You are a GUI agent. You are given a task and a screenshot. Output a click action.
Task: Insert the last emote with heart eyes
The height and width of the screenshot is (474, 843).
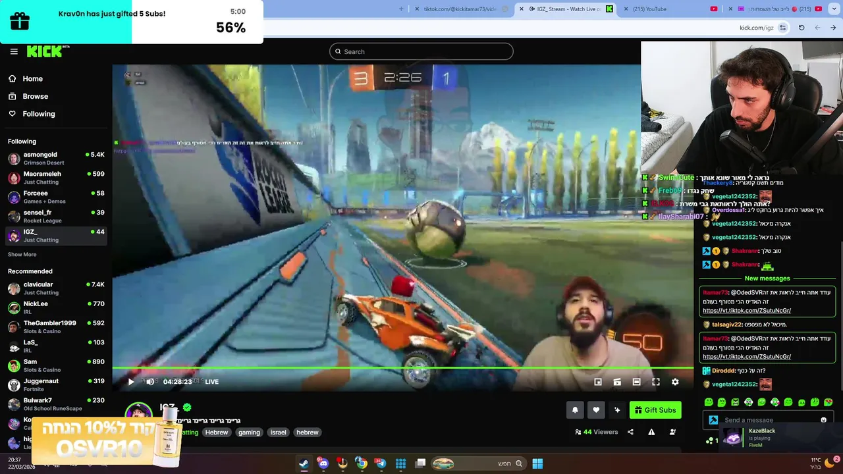(x=828, y=402)
